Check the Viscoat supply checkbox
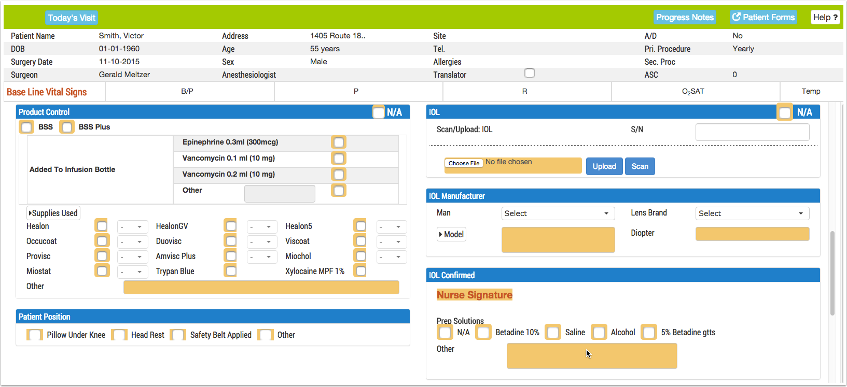This screenshot has height=387, width=847. (x=361, y=241)
